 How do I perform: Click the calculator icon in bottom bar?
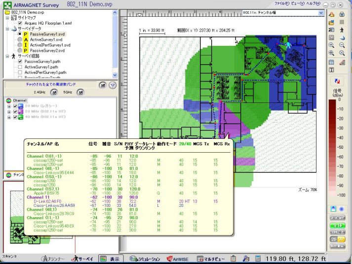(x=258, y=259)
